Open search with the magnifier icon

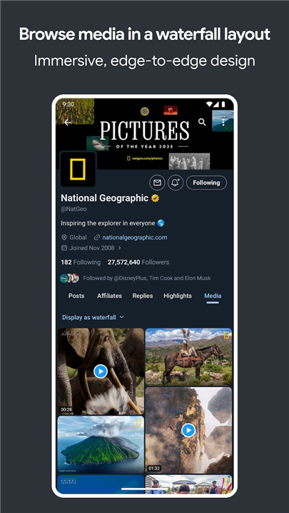(x=202, y=123)
